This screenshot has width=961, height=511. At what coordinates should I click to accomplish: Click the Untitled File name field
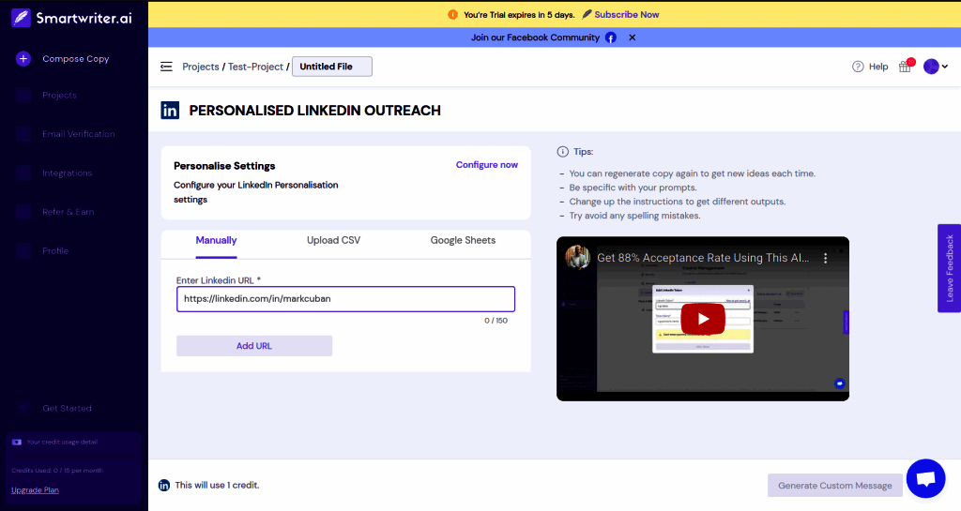tap(332, 67)
